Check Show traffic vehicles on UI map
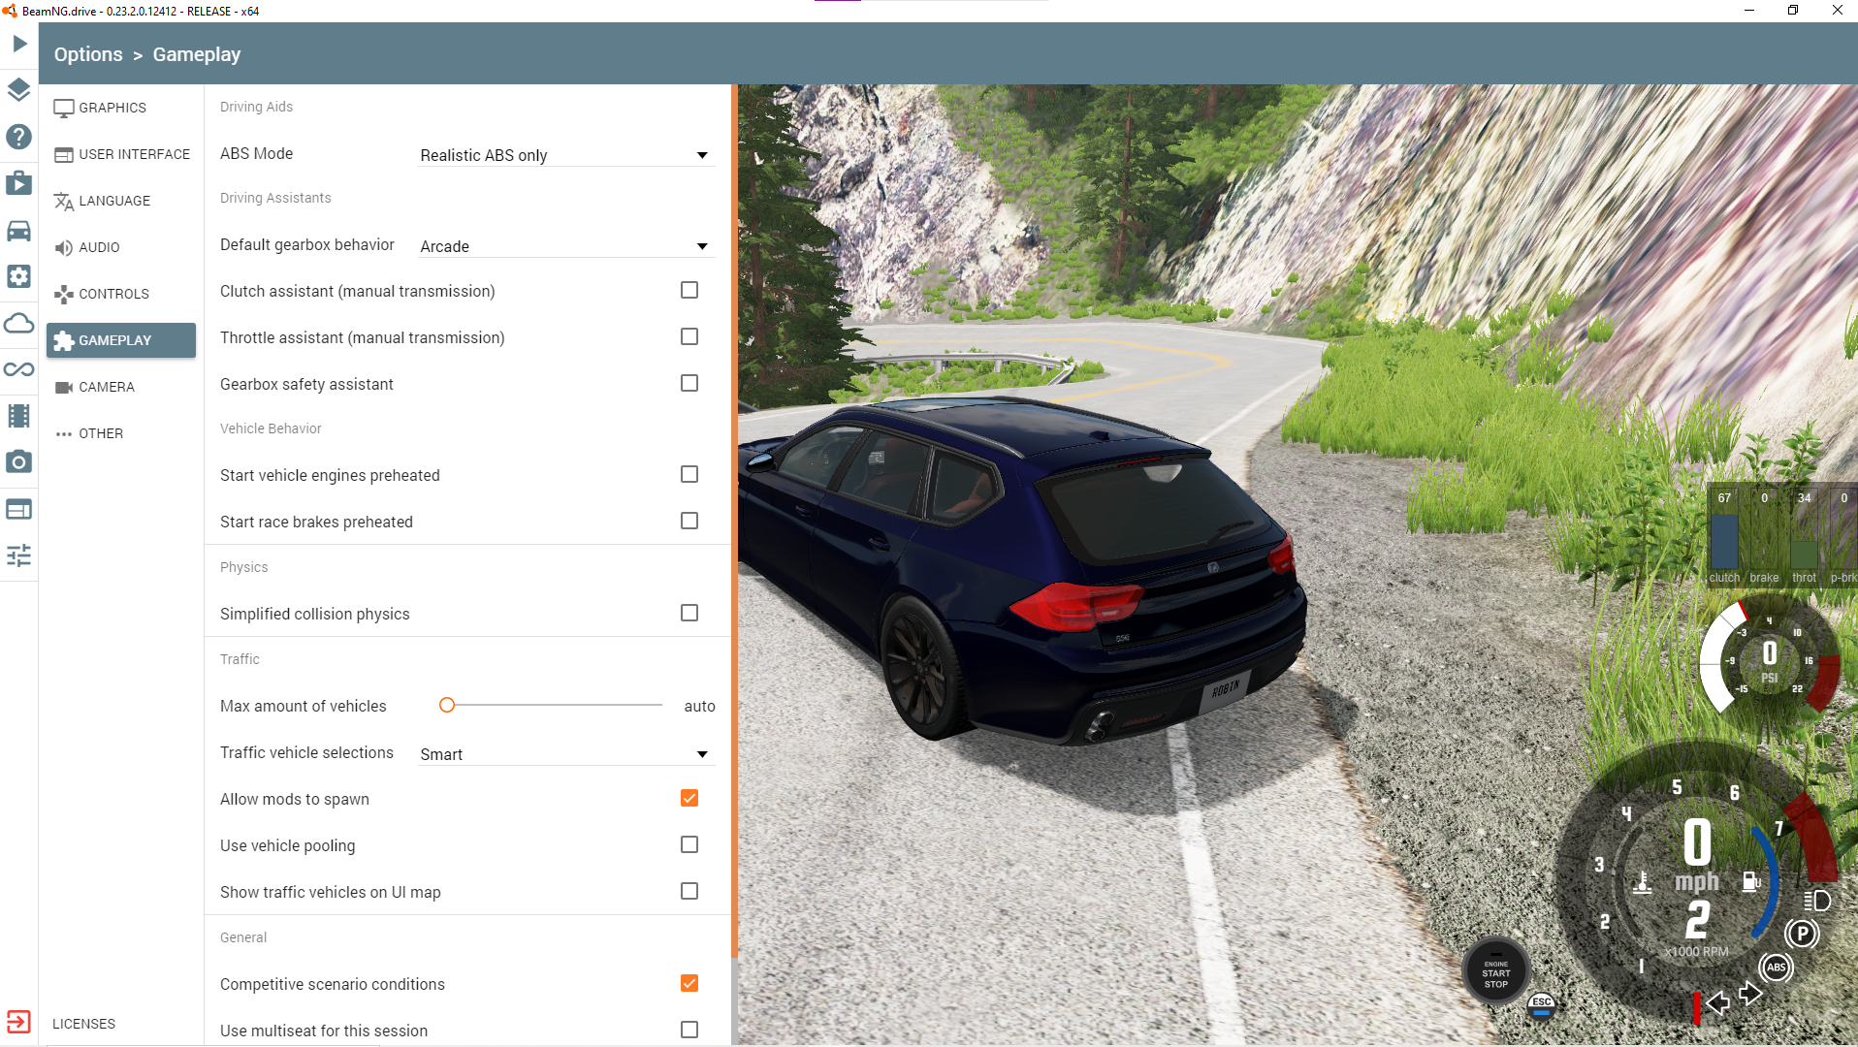This screenshot has width=1858, height=1047. pos(689,891)
